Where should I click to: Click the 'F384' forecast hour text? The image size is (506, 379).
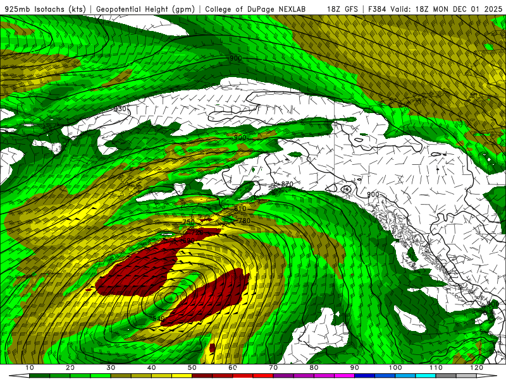377,9
